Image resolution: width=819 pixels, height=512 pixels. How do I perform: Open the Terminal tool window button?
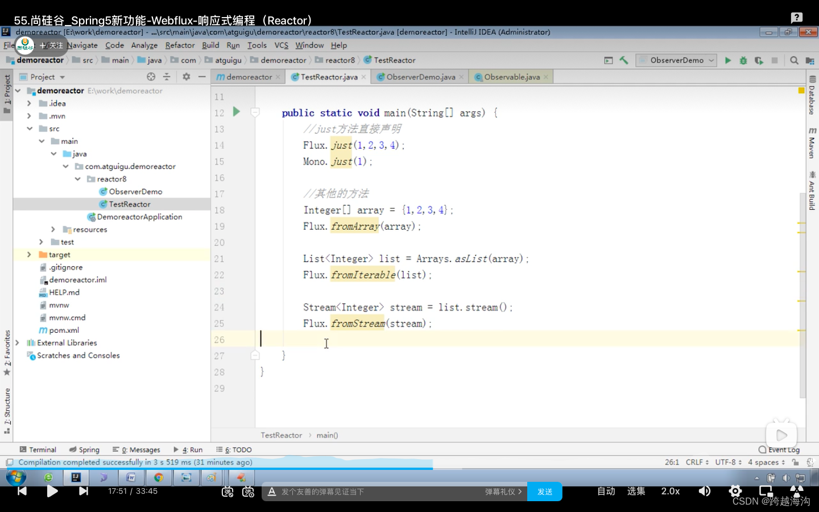pos(38,449)
